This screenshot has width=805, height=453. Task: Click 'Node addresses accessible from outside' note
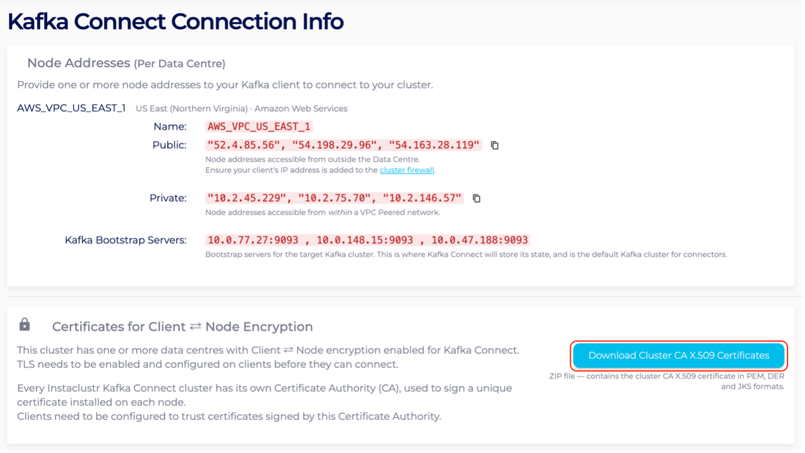coord(313,159)
